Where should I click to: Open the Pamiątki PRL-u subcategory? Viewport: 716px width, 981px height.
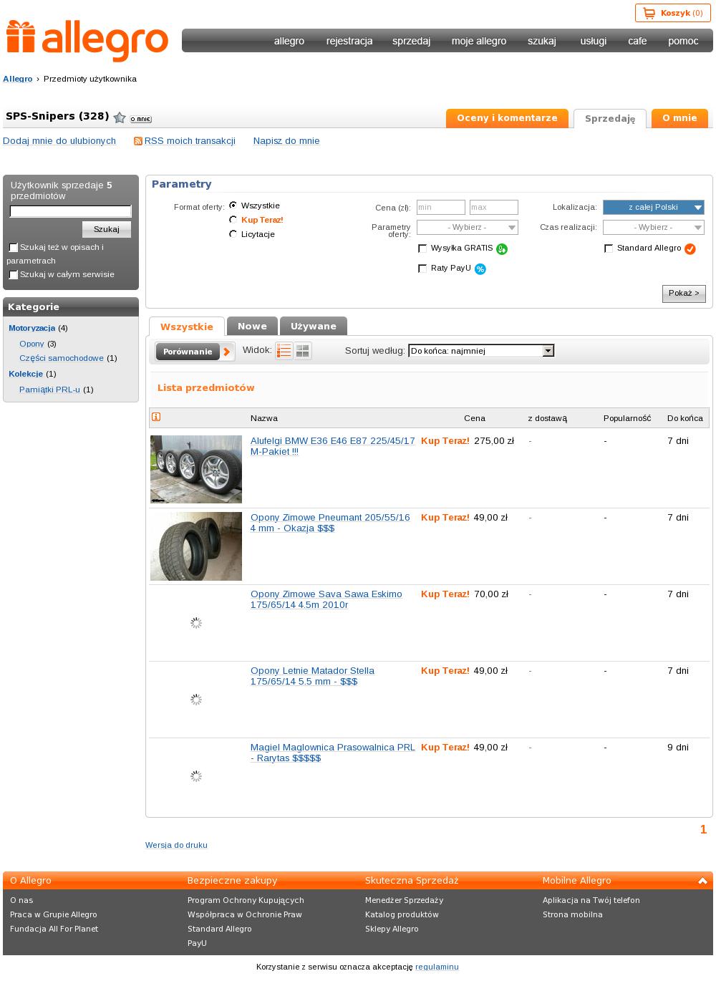click(x=49, y=390)
